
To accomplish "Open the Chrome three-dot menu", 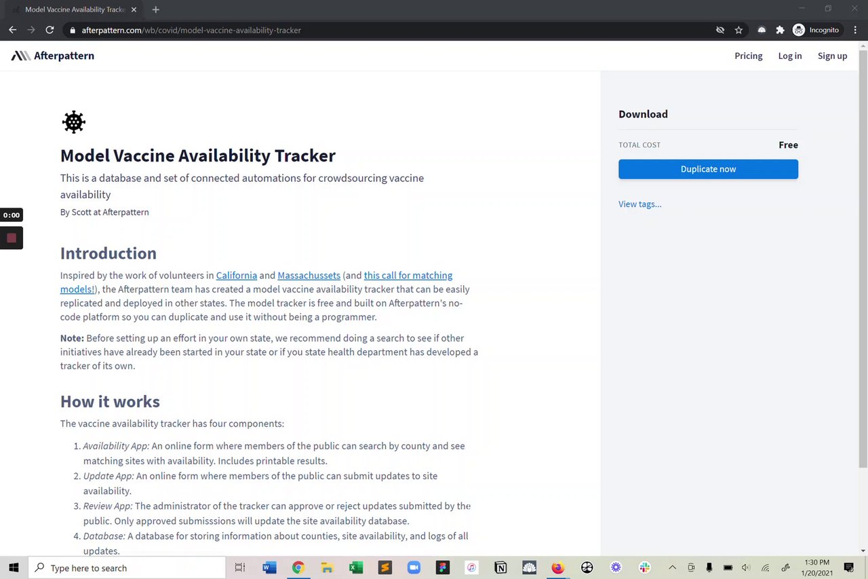I will tap(855, 30).
